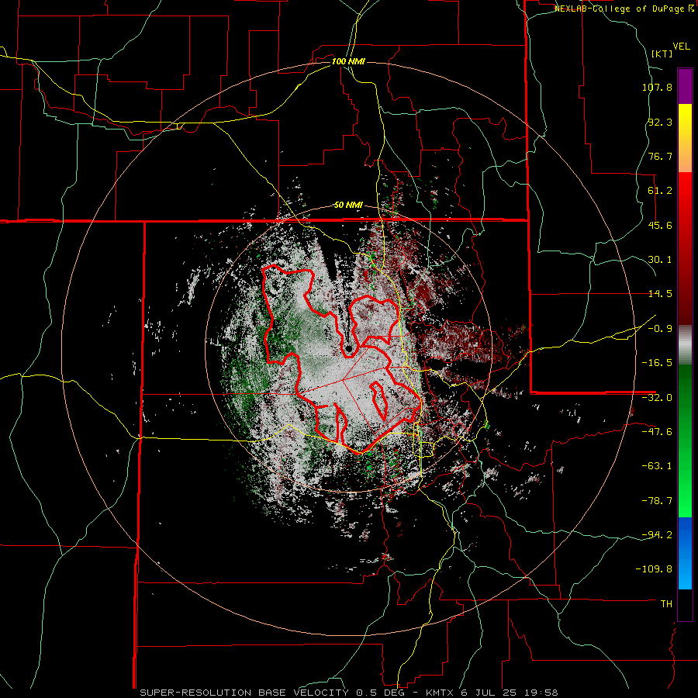
Task: Click the [KT] units label
Action: tap(662, 54)
